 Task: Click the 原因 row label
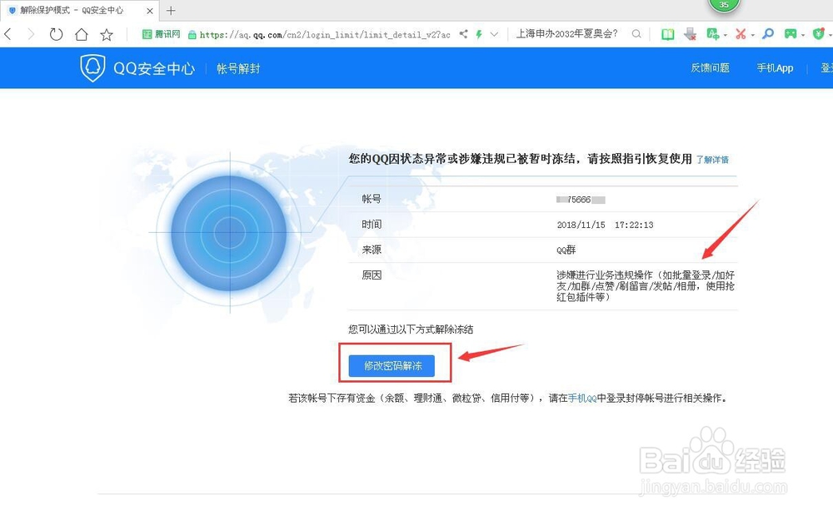(372, 275)
